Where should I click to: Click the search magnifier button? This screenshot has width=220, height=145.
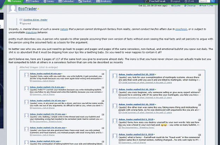coord(212,1)
